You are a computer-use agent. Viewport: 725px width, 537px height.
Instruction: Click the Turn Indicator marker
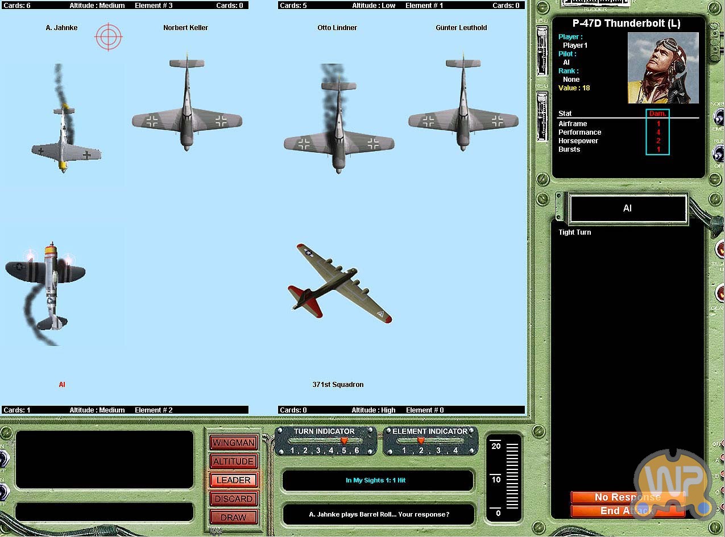tap(343, 440)
